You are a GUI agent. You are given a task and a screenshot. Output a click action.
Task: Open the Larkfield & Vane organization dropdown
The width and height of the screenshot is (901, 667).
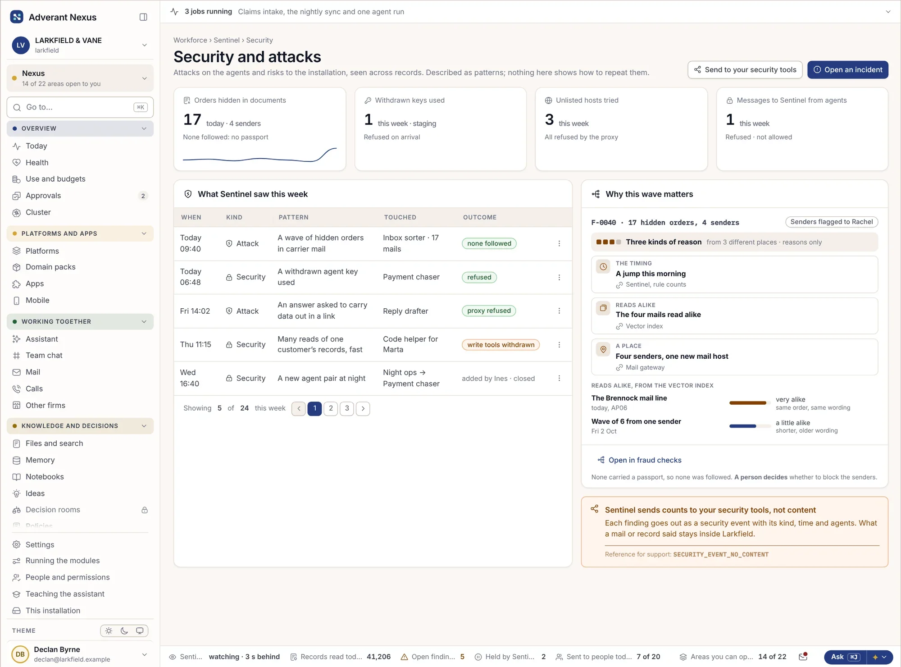point(80,45)
